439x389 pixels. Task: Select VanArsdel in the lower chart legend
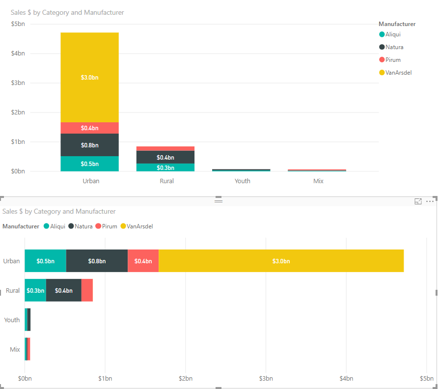pos(137,226)
